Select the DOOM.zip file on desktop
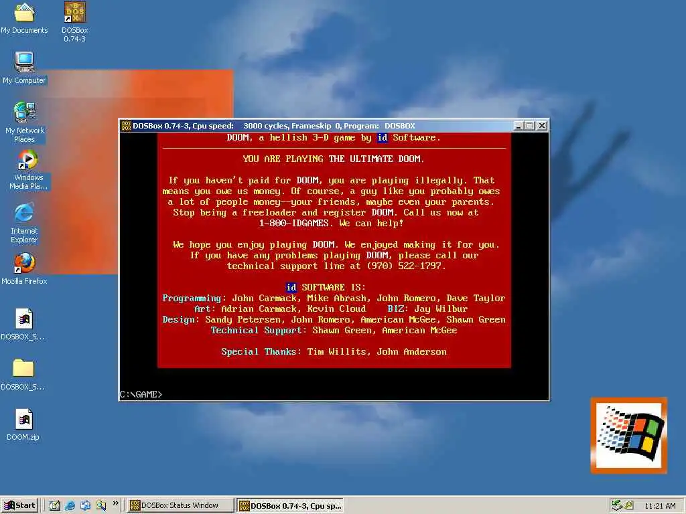686x514 pixels. point(23,425)
